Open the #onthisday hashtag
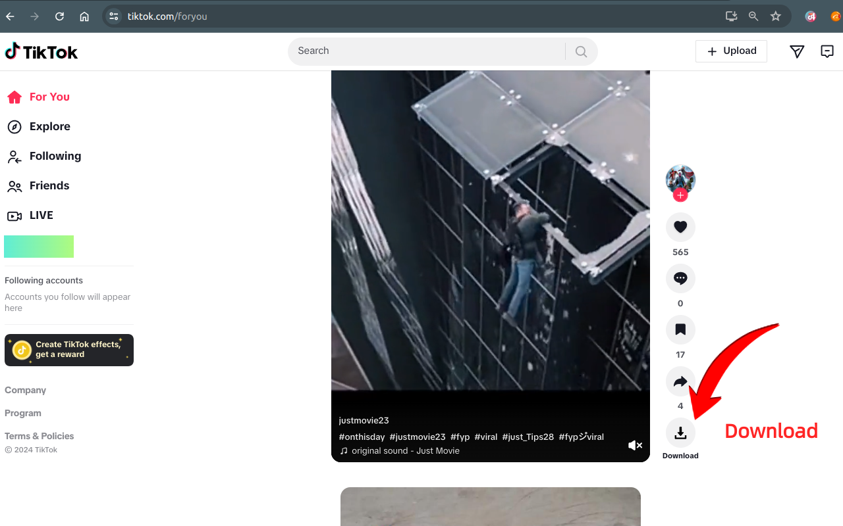This screenshot has height=526, width=843. (362, 437)
